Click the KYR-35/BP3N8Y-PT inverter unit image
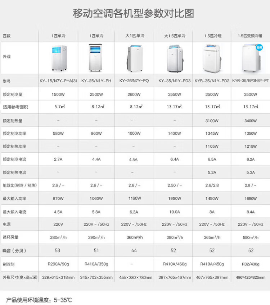Viewport: 270px width, 305px height. 250,58
